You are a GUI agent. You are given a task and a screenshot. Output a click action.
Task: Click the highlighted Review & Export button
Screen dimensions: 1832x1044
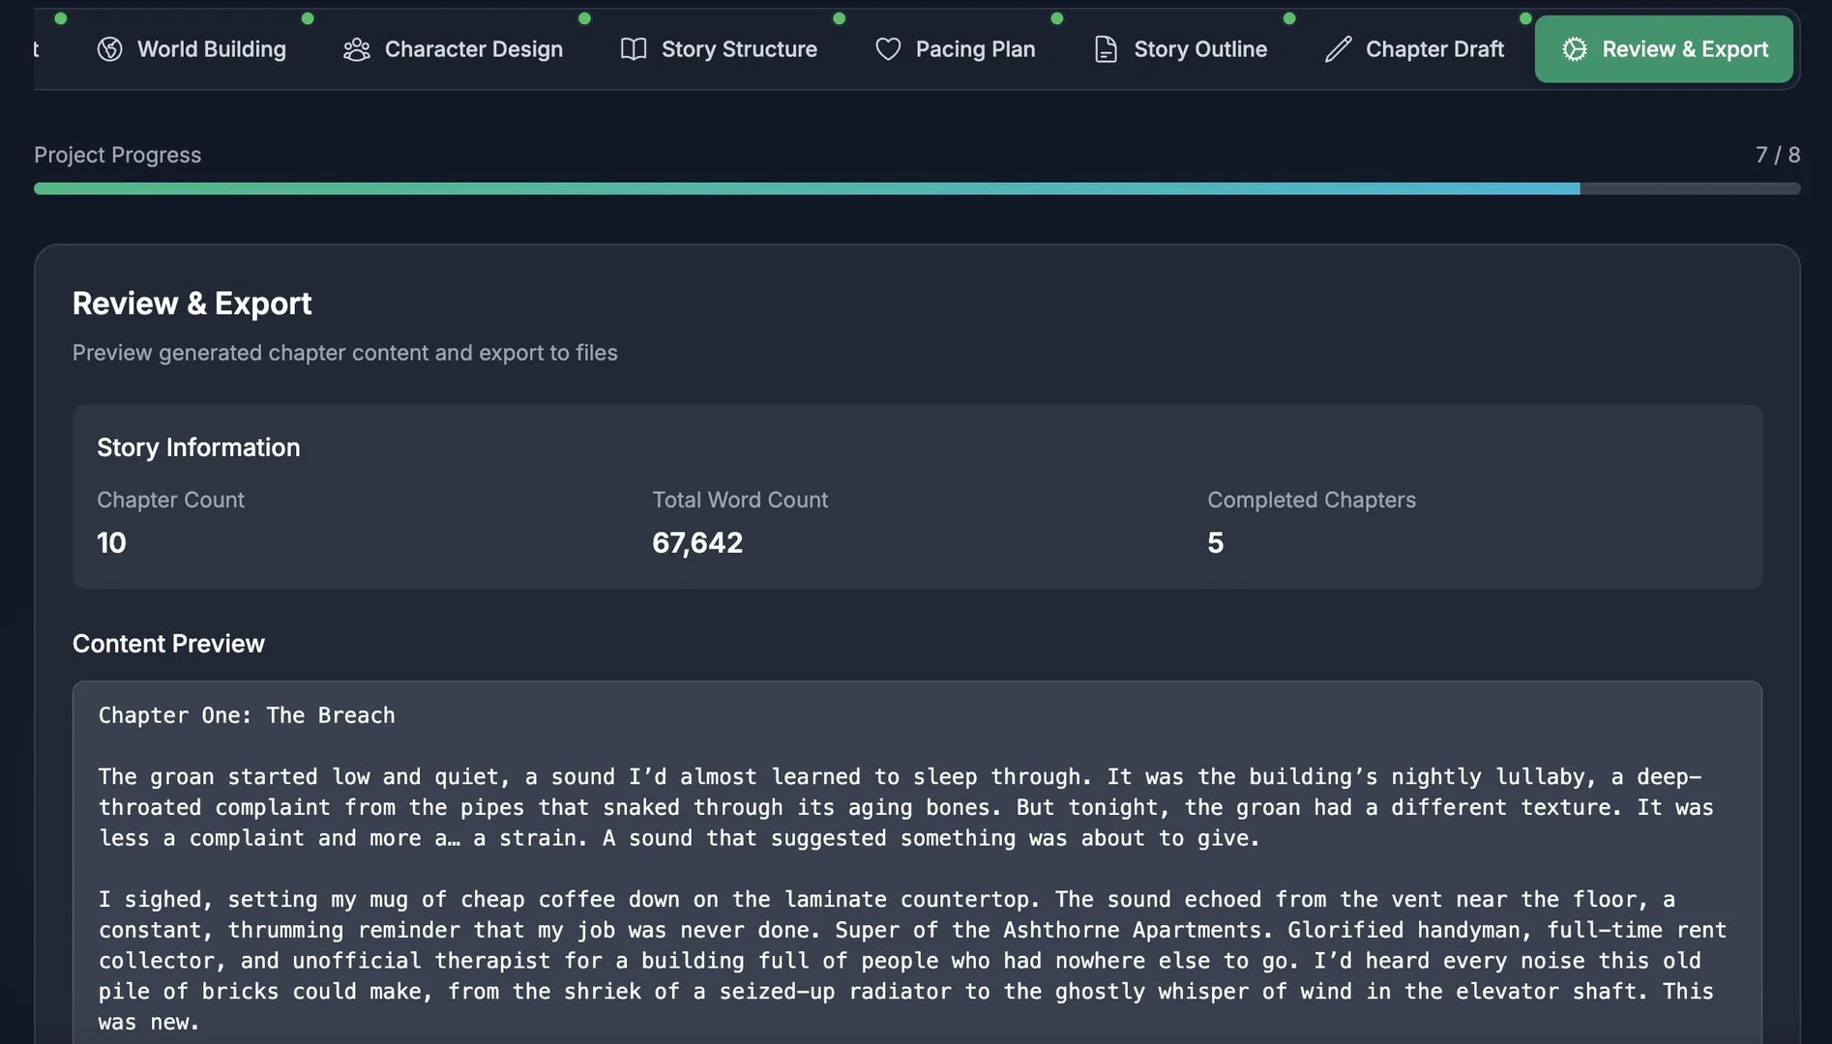[1663, 48]
